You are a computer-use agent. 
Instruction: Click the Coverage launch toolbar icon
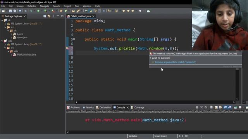tap(46, 11)
